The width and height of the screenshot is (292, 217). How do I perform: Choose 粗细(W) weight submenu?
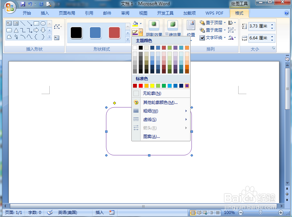pos(161,111)
